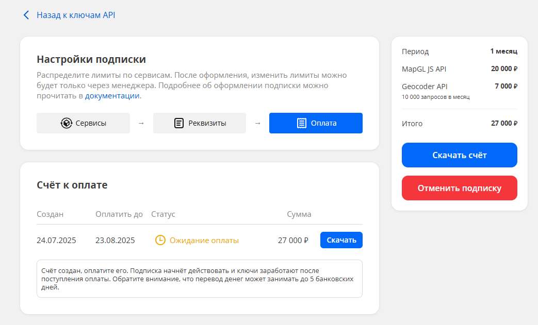Open the документации link

(x=112, y=96)
